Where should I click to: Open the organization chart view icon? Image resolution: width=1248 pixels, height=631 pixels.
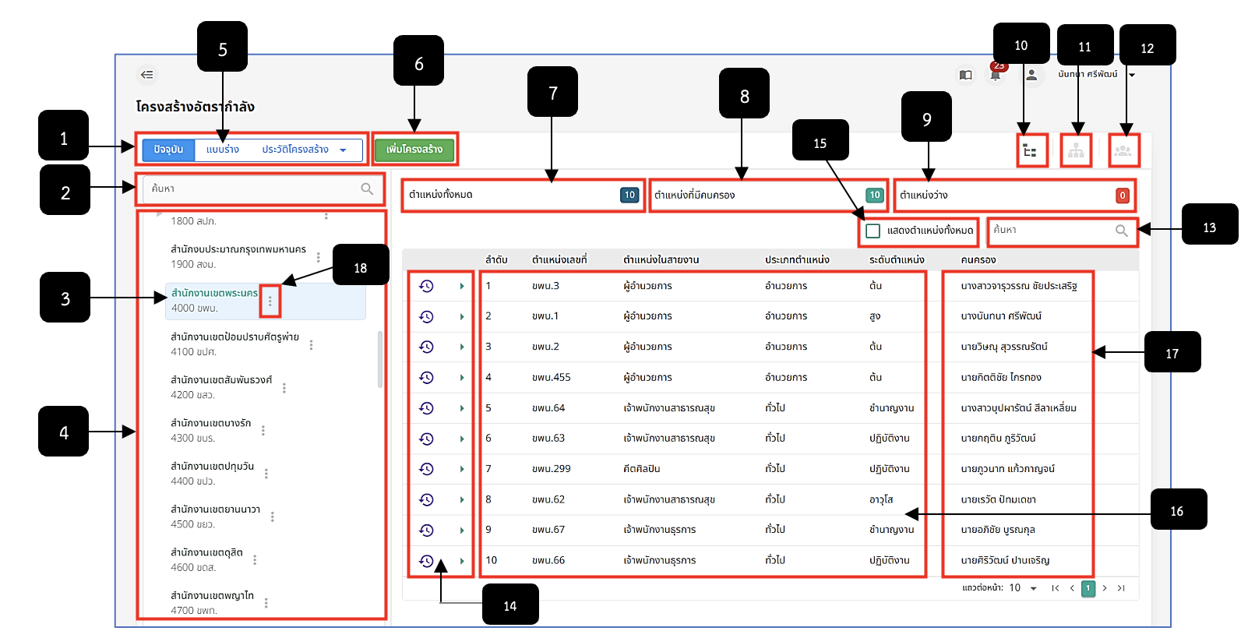coord(1076,151)
